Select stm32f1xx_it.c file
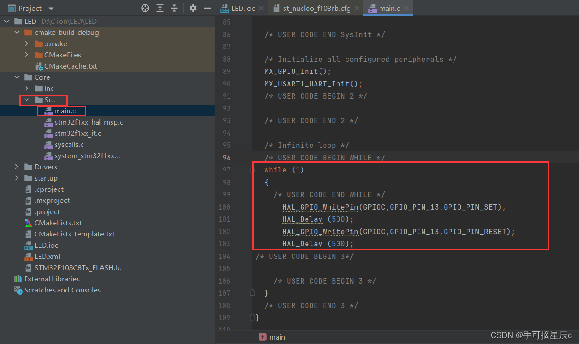Screen dimensions: 579x344 78,133
